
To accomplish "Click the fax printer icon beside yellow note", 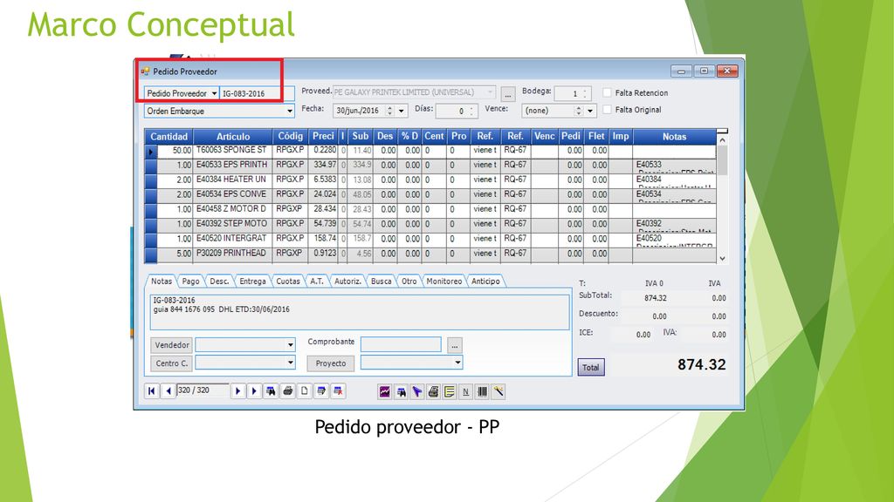I will 433,391.
